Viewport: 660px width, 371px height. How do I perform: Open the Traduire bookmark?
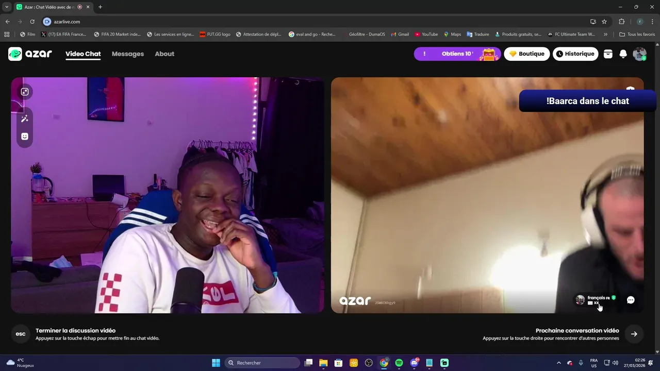[478, 35]
